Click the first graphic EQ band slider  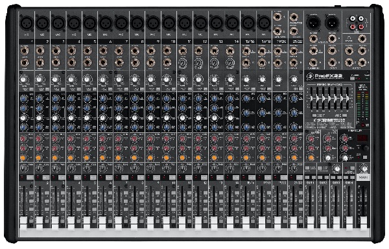pyautogui.click(x=312, y=99)
